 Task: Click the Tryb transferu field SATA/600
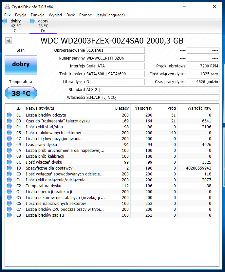point(115,74)
